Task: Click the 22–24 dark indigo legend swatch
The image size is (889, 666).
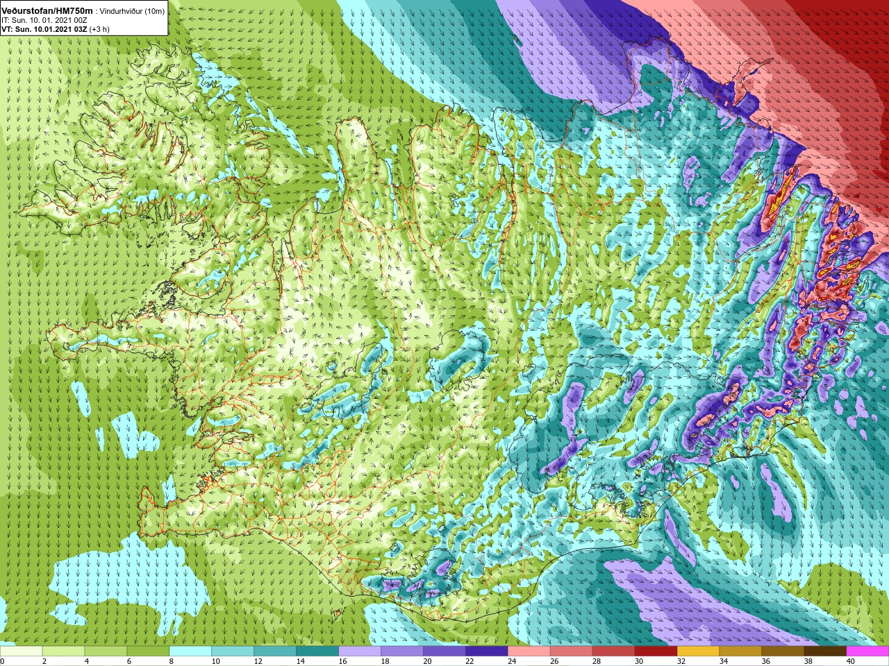Action: 488,651
